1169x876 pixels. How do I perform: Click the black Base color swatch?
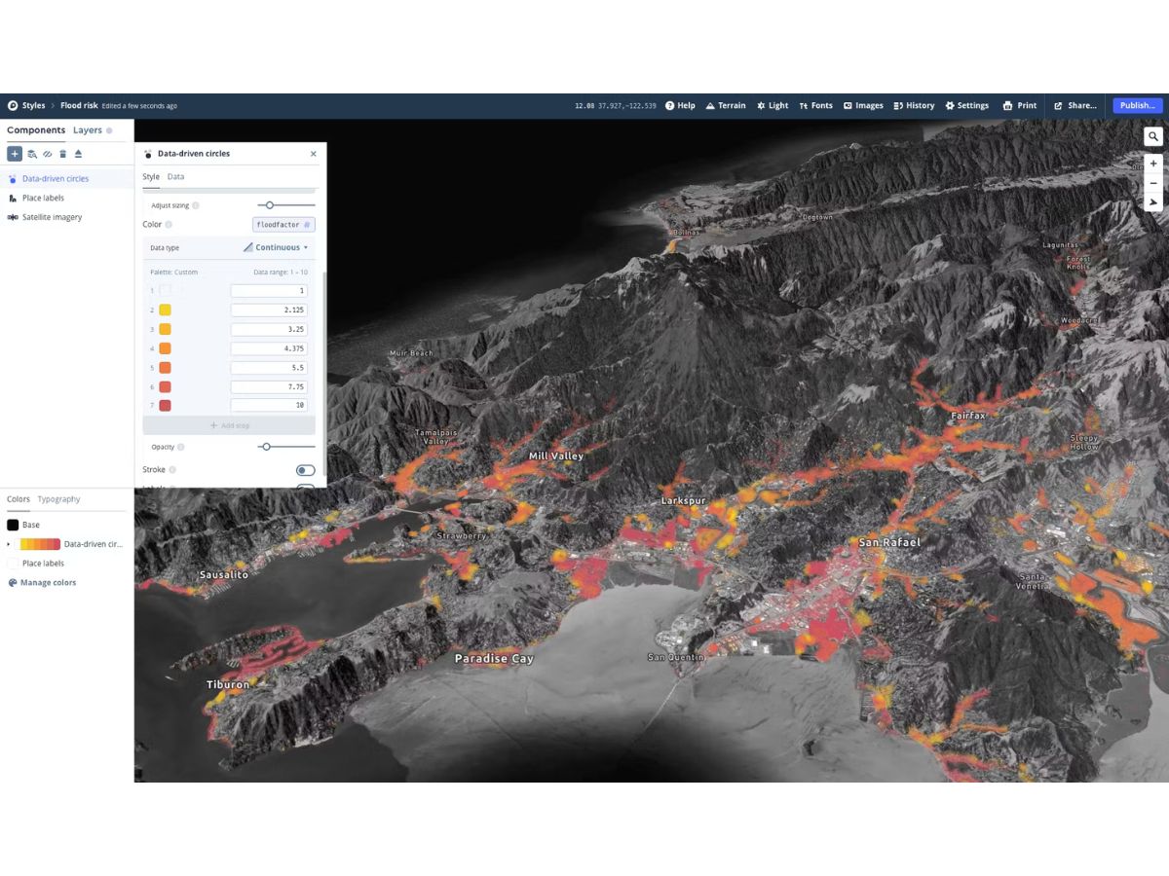click(13, 525)
